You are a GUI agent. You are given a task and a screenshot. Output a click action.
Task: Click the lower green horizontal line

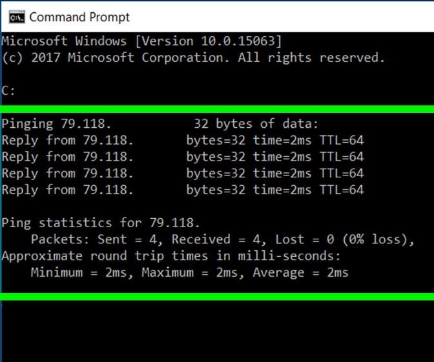[x=217, y=297]
